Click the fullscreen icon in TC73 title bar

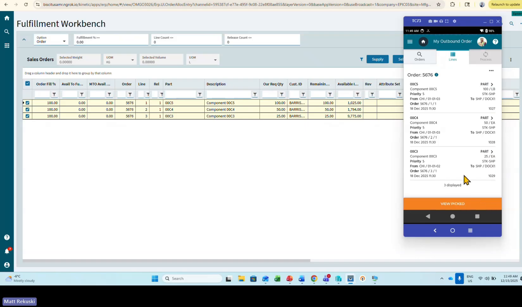click(x=447, y=21)
